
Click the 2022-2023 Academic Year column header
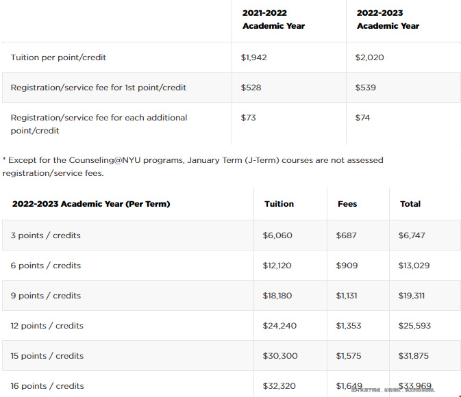(x=388, y=19)
